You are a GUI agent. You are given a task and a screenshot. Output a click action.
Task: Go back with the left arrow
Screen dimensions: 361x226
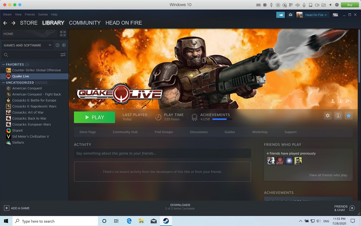pos(5,23)
